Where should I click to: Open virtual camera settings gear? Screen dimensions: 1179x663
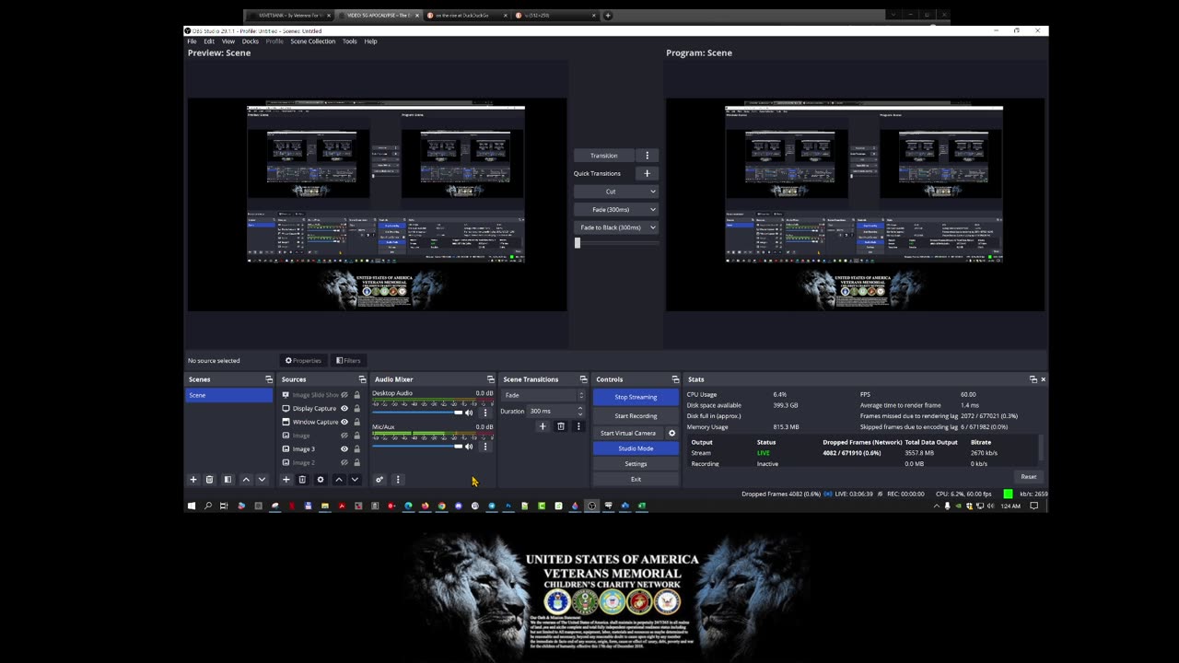click(671, 433)
